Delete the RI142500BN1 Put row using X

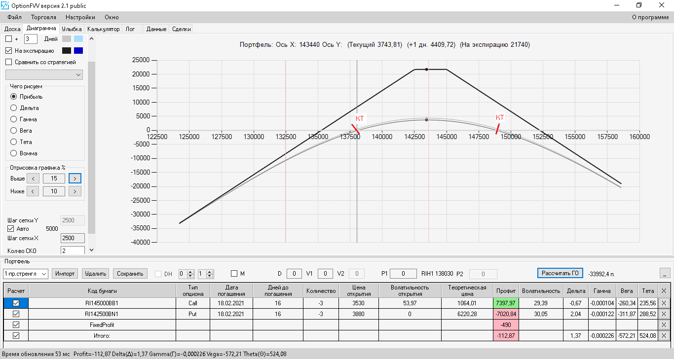(664, 314)
